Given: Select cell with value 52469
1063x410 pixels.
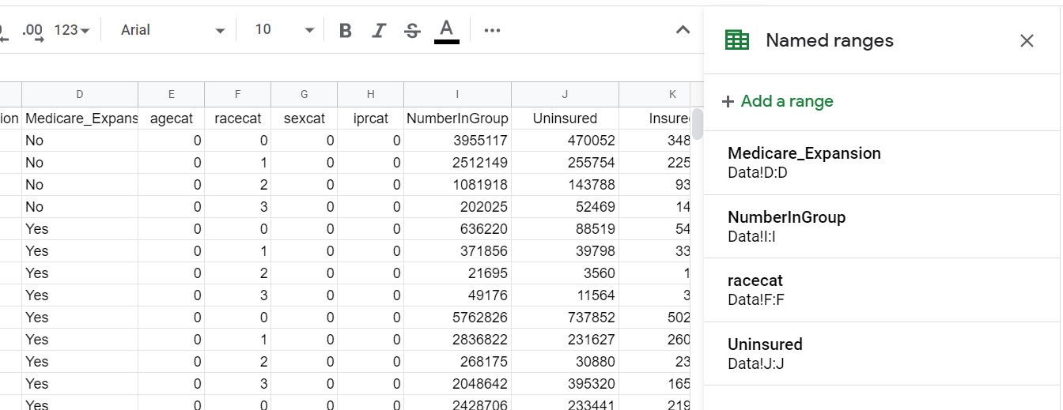Looking at the screenshot, I should pyautogui.click(x=565, y=207).
